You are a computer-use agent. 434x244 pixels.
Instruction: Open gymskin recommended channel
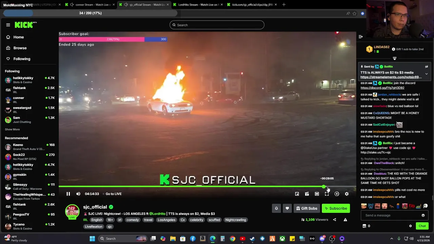coord(30,177)
